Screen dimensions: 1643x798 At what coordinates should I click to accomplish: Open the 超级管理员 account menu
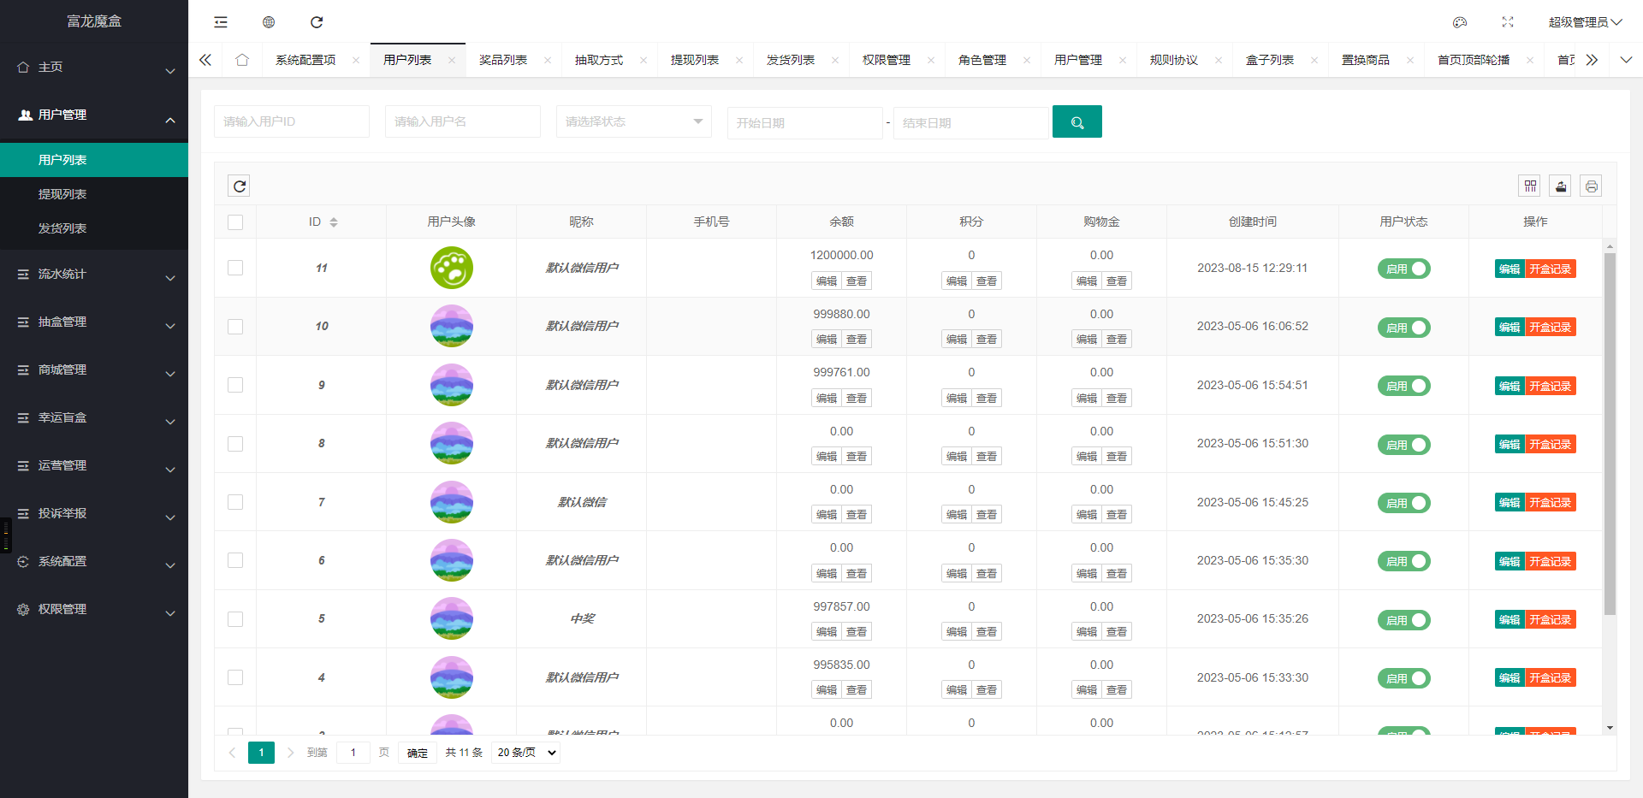point(1585,22)
